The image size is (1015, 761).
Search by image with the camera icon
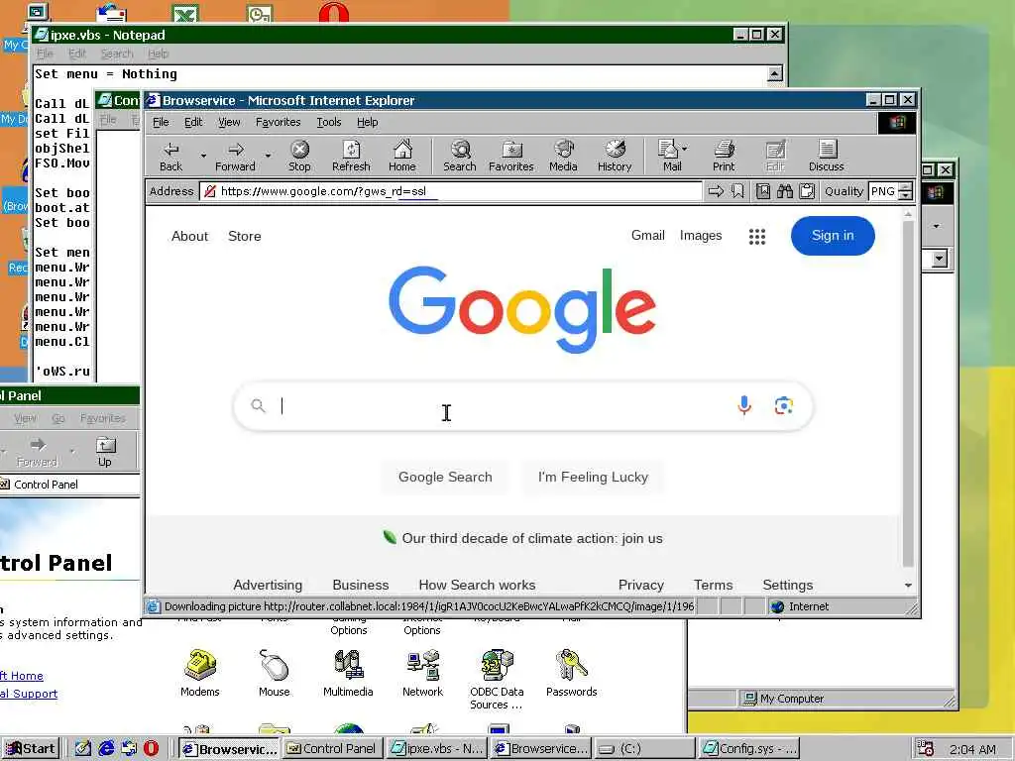point(784,405)
